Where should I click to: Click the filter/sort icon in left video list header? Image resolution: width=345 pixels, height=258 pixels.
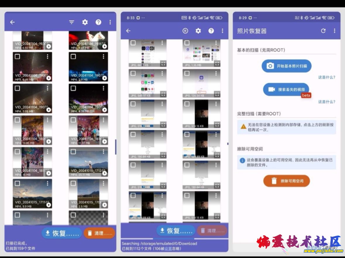(72, 22)
